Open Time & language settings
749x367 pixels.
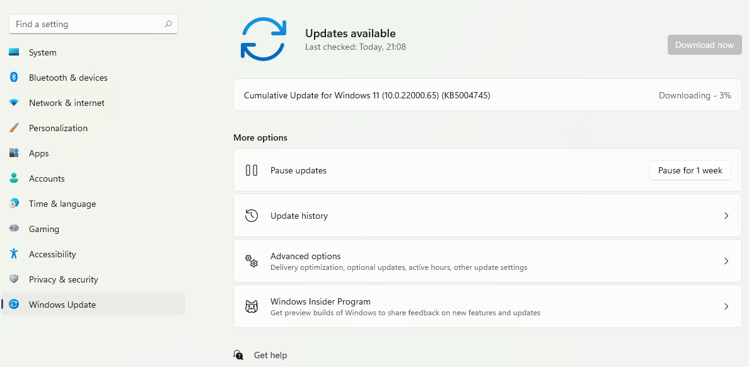93,204
